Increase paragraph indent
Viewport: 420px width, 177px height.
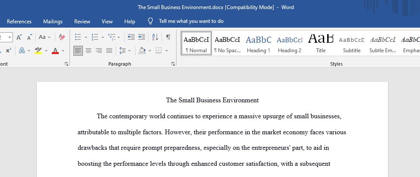[x=142, y=37]
